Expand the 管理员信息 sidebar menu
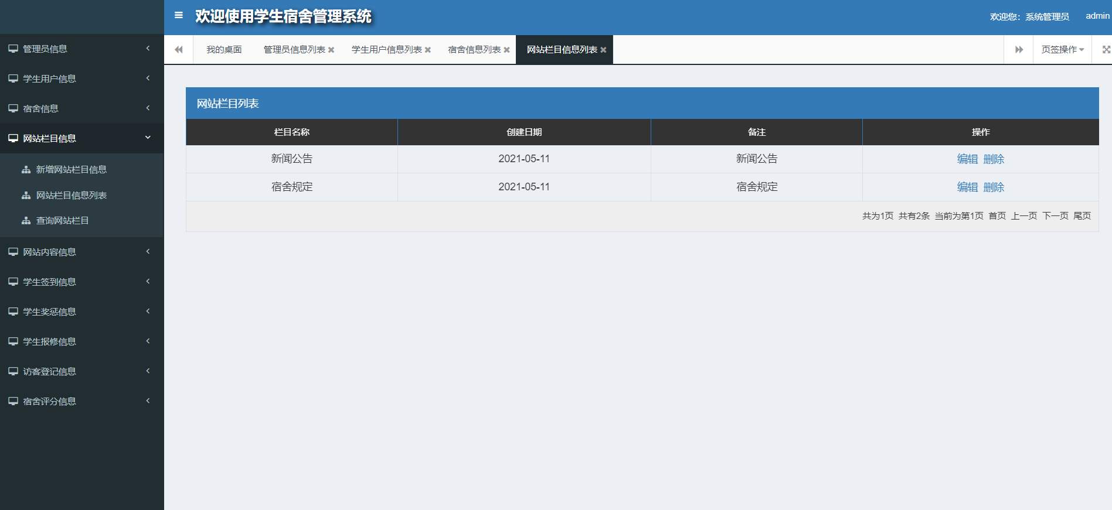 click(x=81, y=49)
